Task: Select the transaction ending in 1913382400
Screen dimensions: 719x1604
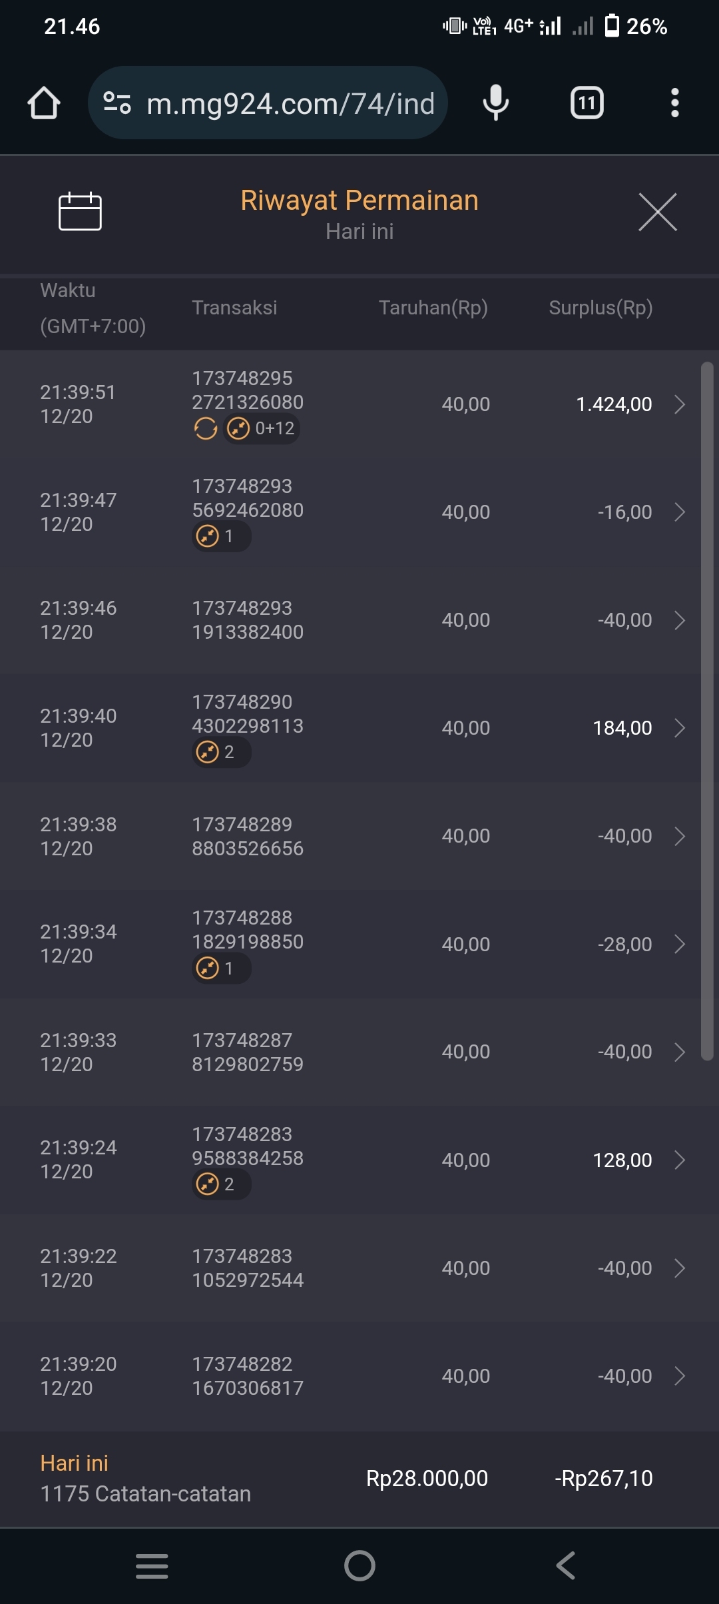Action: click(248, 620)
